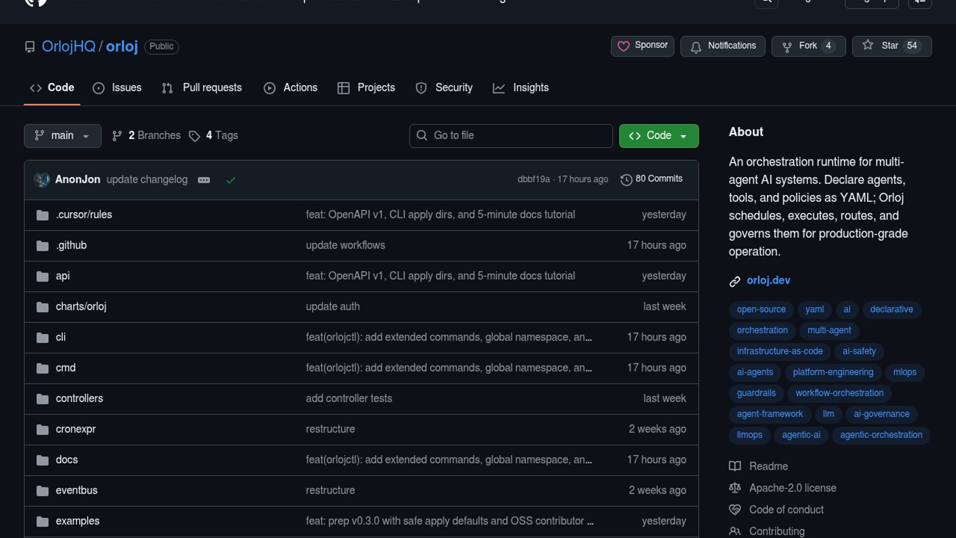Open the main branch dropdown

(62, 135)
